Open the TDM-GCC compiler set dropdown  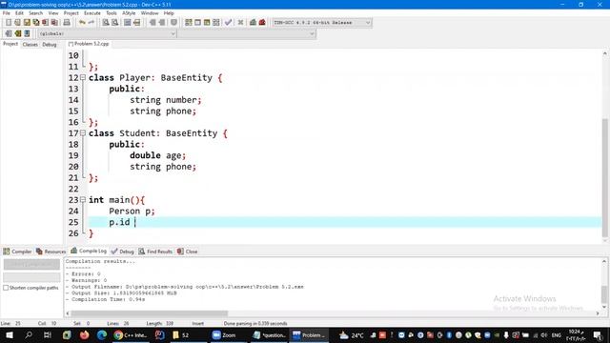pos(321,23)
